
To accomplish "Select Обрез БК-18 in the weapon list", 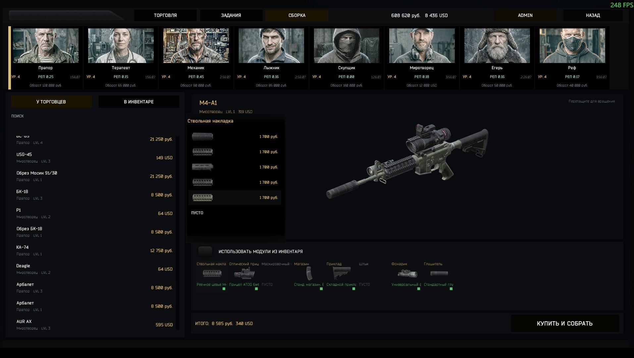I will (95, 232).
